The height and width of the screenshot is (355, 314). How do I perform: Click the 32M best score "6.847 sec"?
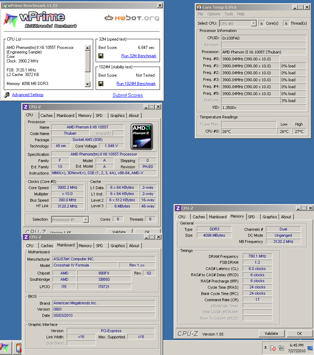(x=146, y=48)
